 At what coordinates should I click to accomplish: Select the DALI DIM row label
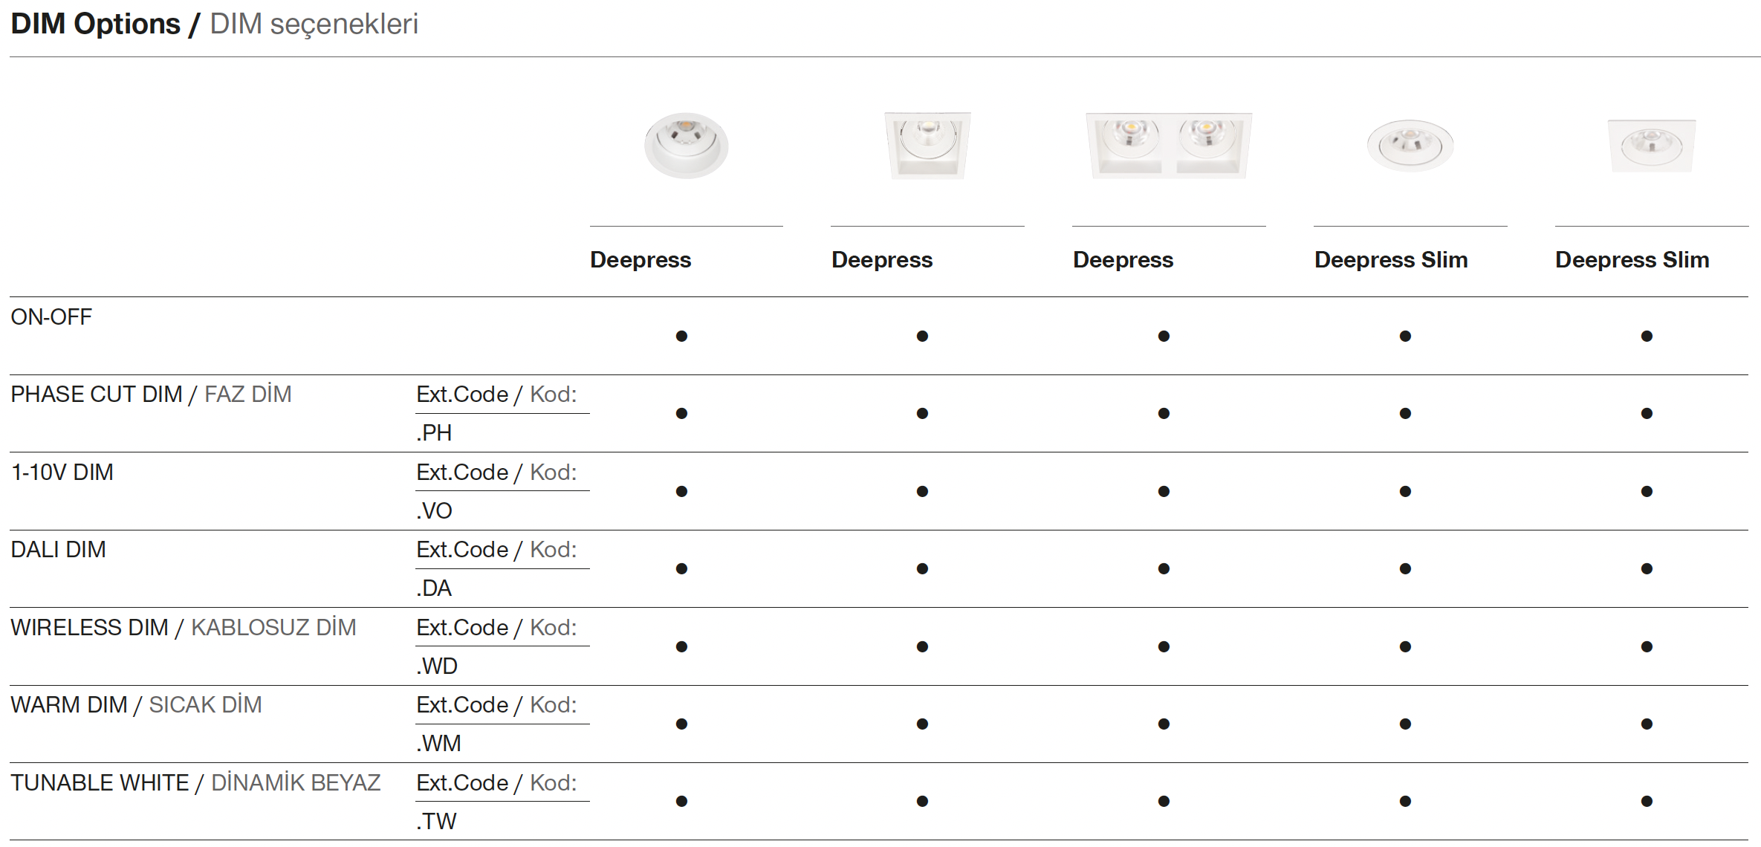[x=58, y=550]
